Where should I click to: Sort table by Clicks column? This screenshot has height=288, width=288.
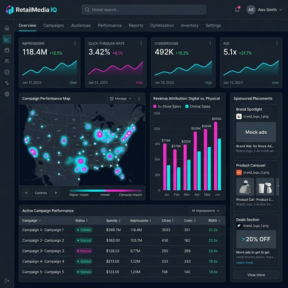(x=167, y=220)
